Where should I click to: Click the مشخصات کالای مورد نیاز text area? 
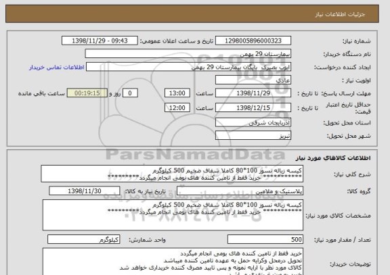click(x=173, y=215)
